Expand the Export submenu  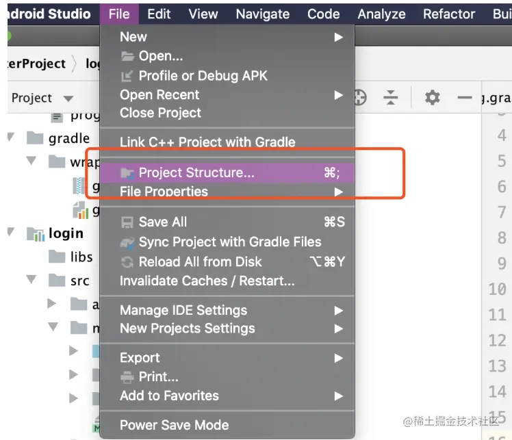[227, 358]
